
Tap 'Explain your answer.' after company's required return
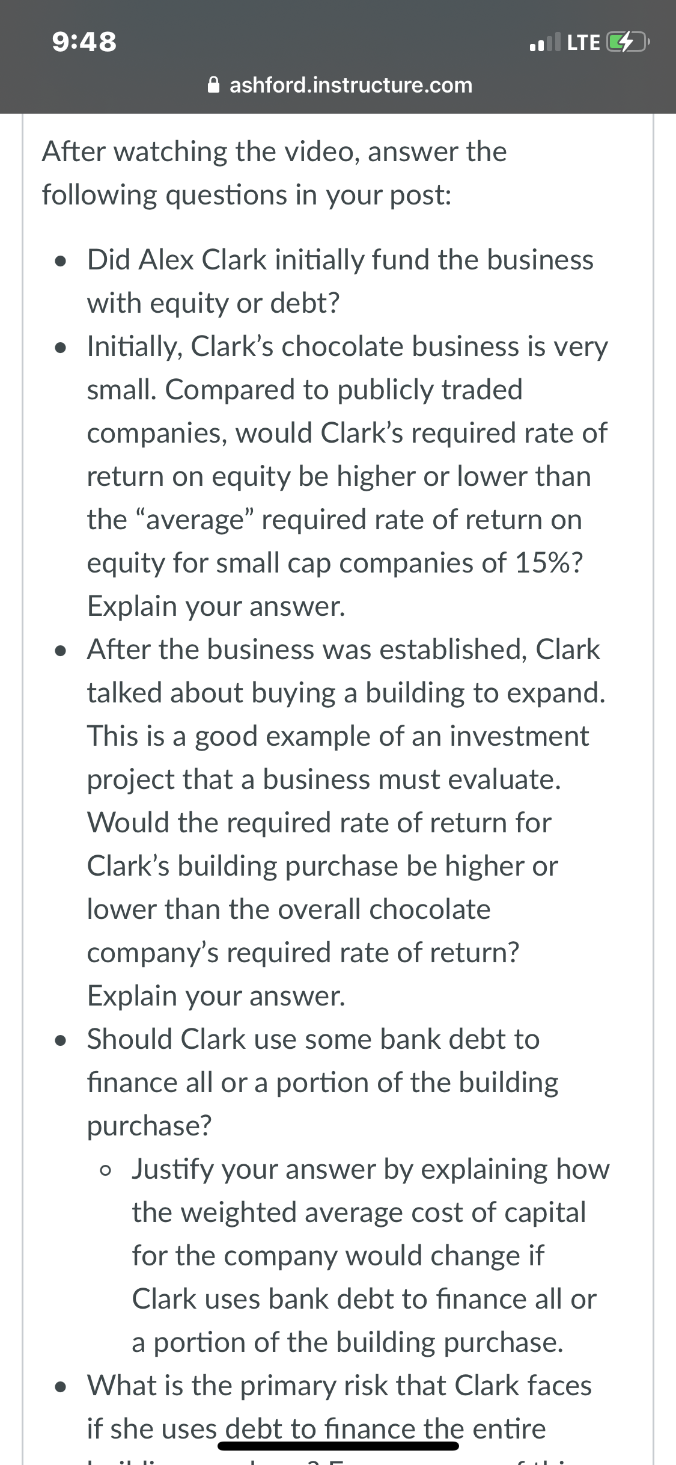tap(216, 996)
